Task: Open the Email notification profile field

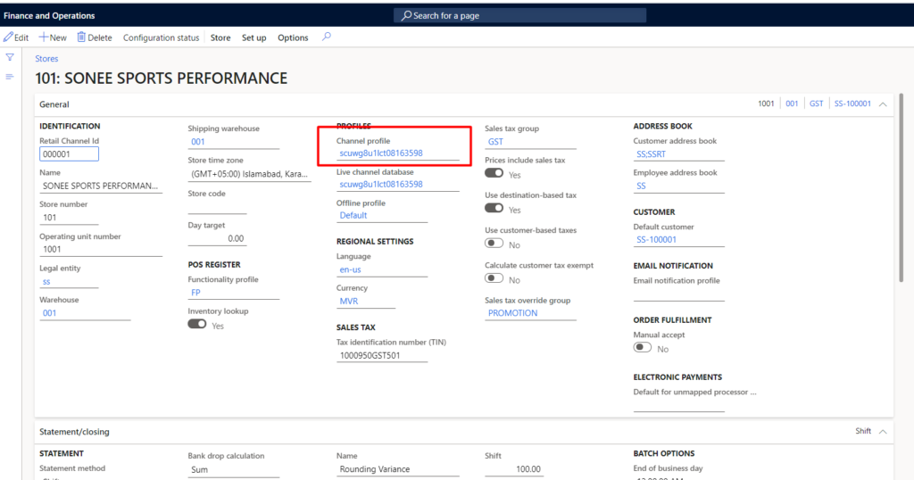Action: click(679, 294)
